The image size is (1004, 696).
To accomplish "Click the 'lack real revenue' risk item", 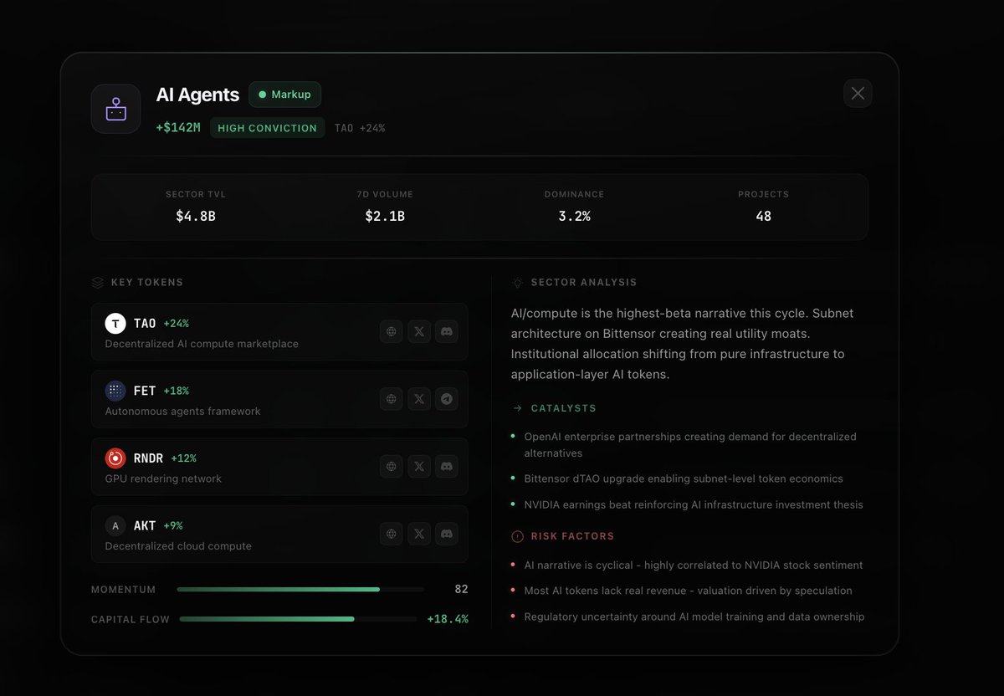I will (688, 591).
